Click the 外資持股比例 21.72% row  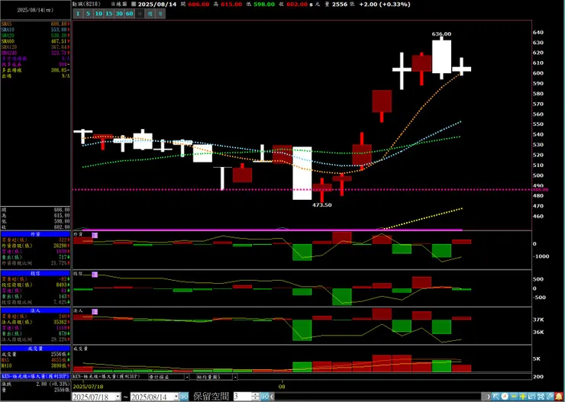(x=35, y=263)
